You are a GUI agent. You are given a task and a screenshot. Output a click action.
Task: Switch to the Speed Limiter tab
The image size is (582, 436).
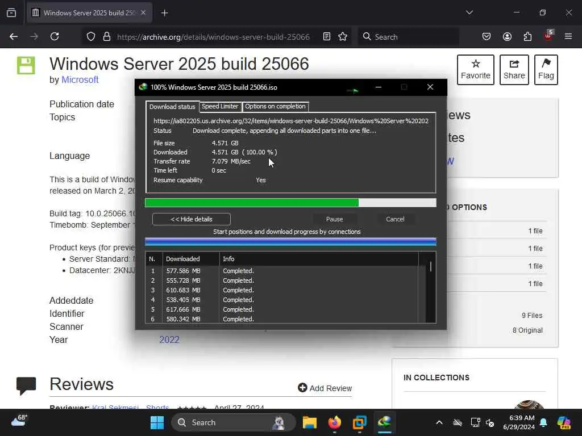(x=220, y=106)
